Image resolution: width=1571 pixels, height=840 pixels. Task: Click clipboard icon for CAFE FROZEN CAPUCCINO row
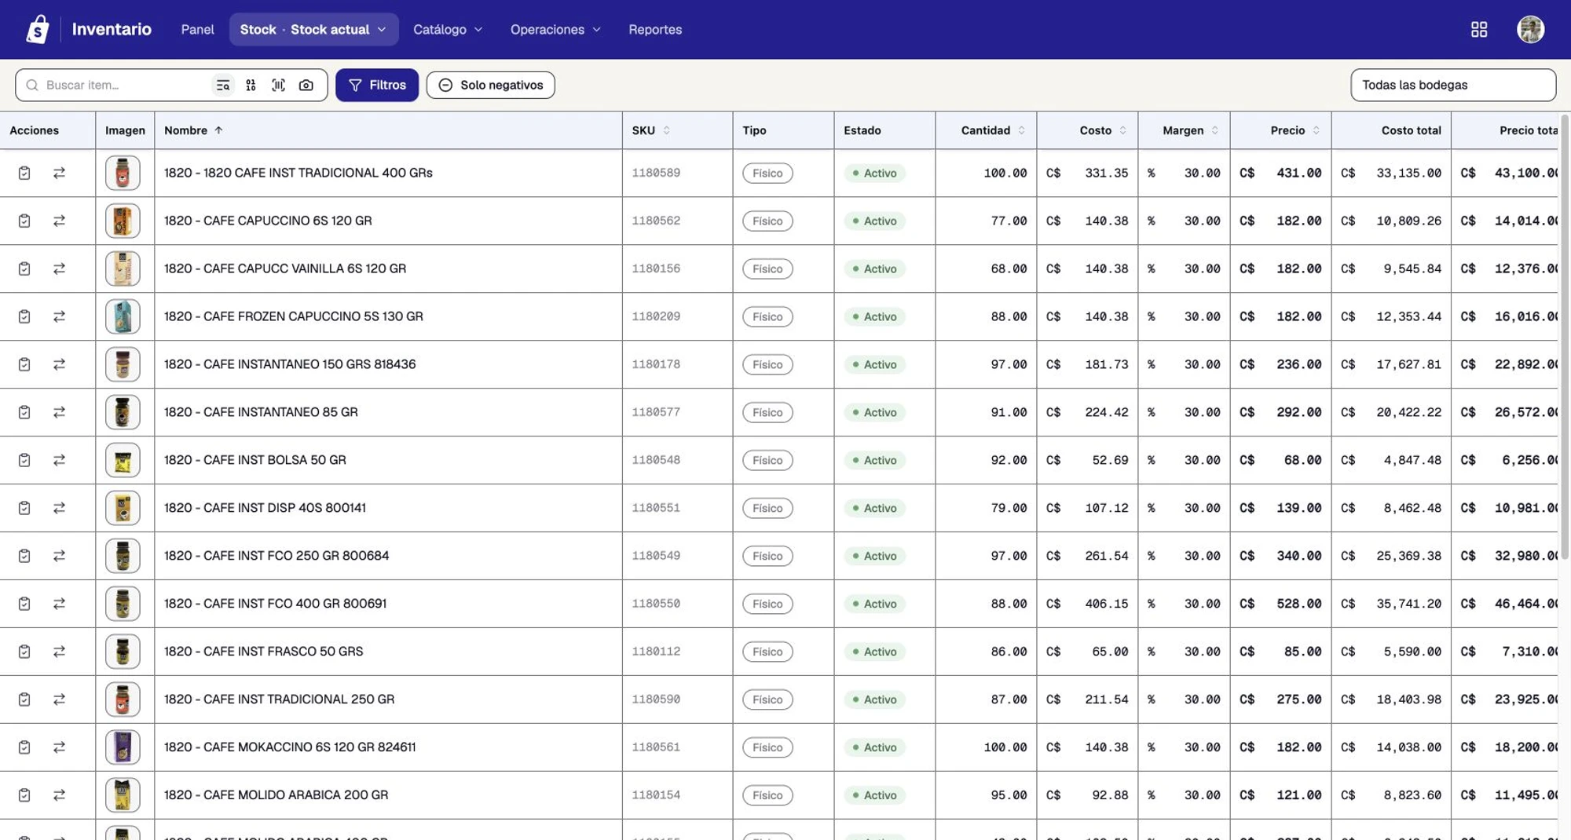[x=24, y=316]
